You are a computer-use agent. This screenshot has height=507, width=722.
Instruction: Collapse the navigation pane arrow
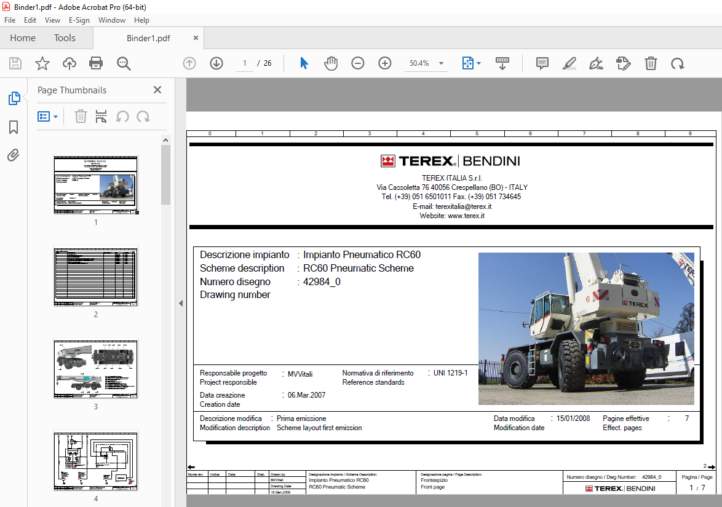(x=181, y=303)
